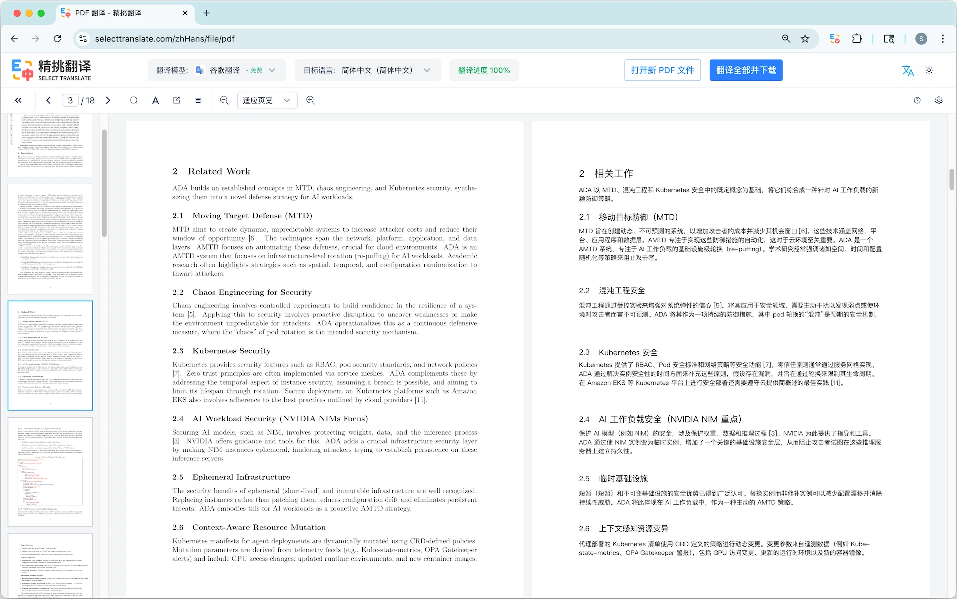Screen dimensions: 957x599
Task: Open the search magnifier tool
Action: pos(134,100)
